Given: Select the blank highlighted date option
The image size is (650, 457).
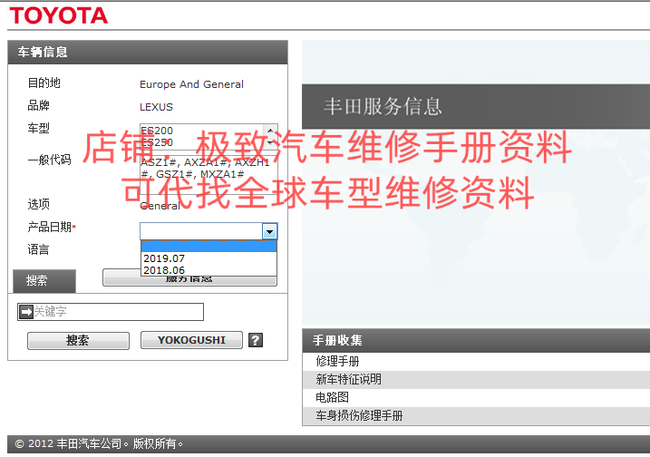Looking at the screenshot, I should (209, 247).
